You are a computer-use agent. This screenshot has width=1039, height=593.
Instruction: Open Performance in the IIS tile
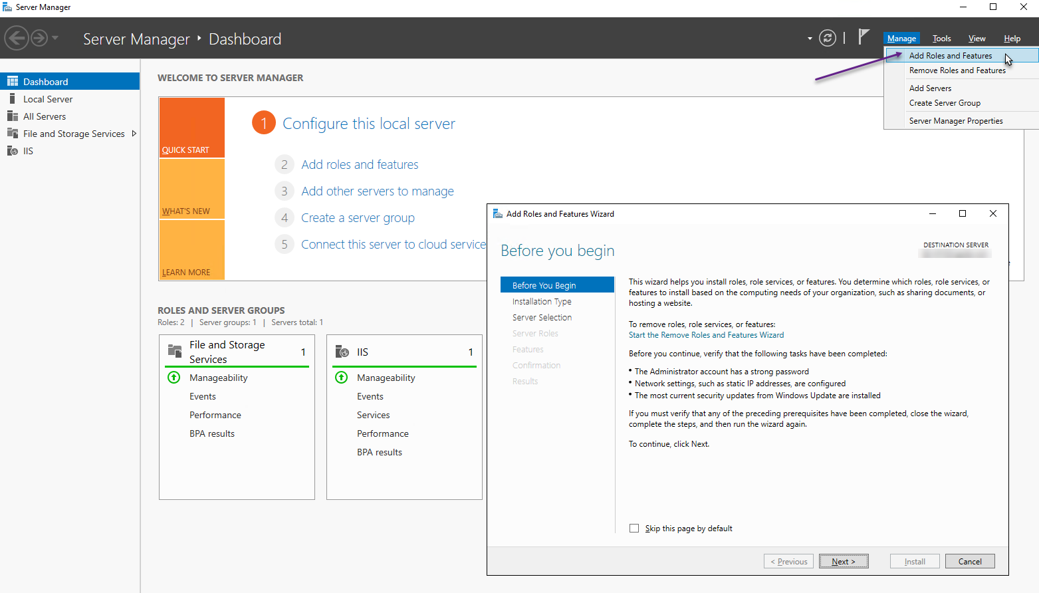point(383,433)
